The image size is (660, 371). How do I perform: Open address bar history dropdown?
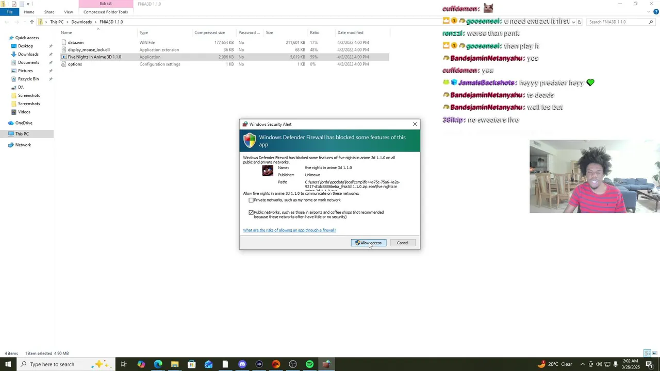click(x=573, y=22)
